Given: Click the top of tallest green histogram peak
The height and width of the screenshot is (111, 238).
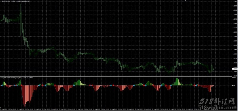Looking at the screenshot, I should tap(177, 78).
